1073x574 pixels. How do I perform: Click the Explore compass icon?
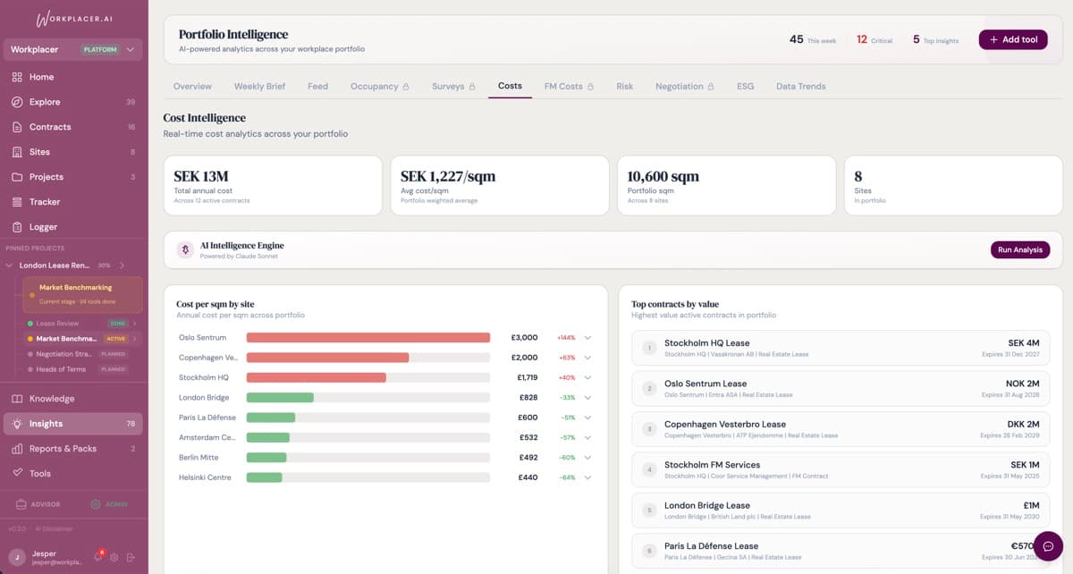pyautogui.click(x=17, y=102)
